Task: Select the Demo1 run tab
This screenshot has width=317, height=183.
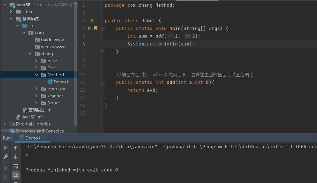Action: (x=33, y=138)
